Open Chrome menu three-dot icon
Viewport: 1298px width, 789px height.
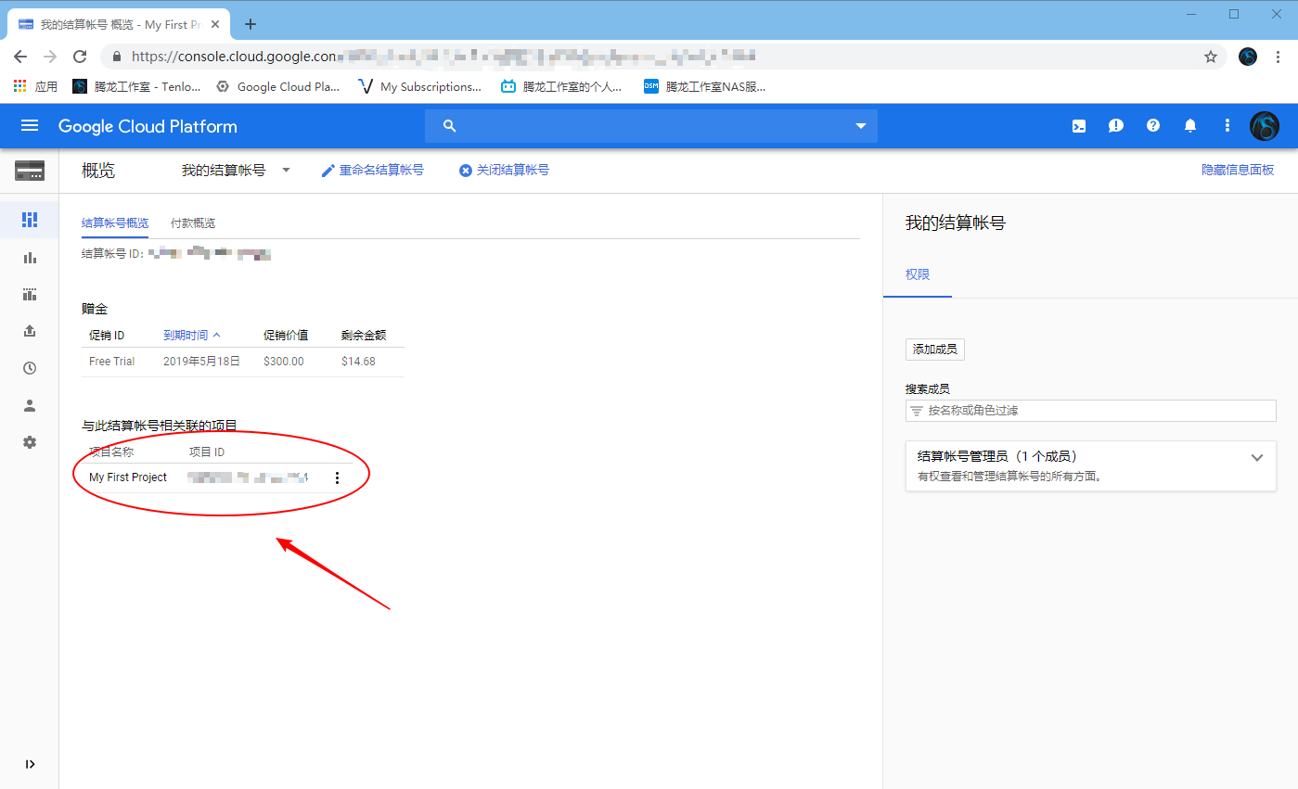[1279, 57]
